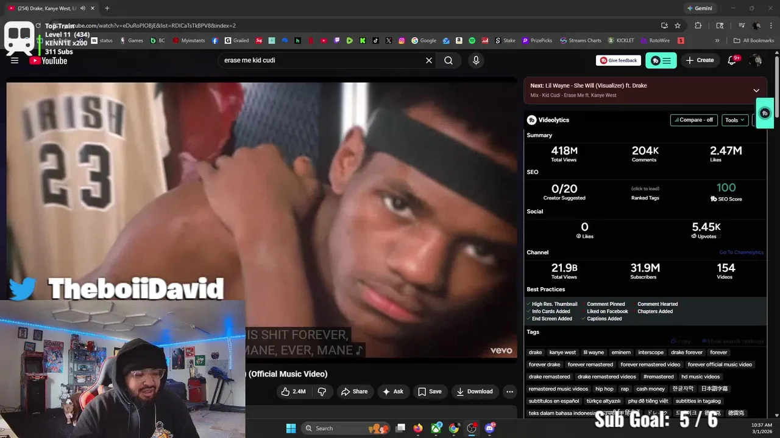Open the Myinstants bookmark
Viewport: 780px width, 438px height.
pos(190,41)
